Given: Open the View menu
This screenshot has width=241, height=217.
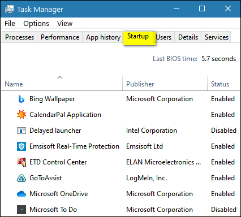Looking at the screenshot, I should pos(64,24).
